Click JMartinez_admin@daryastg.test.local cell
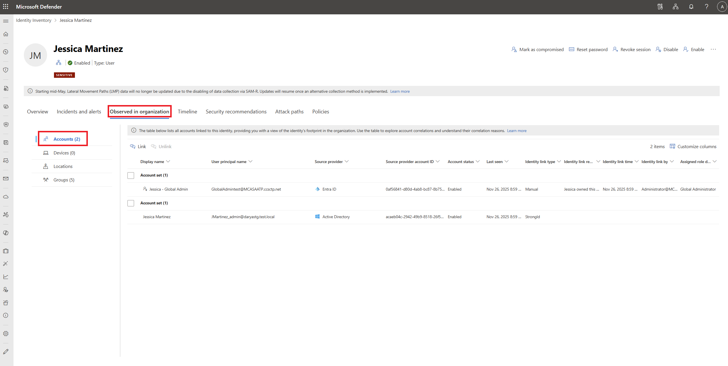 [243, 217]
